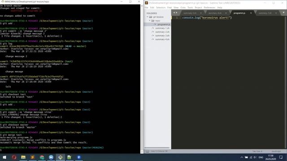This screenshot has height=161, width=287.
Task: Close the summary-3.sh tab
Action: coord(201,13)
